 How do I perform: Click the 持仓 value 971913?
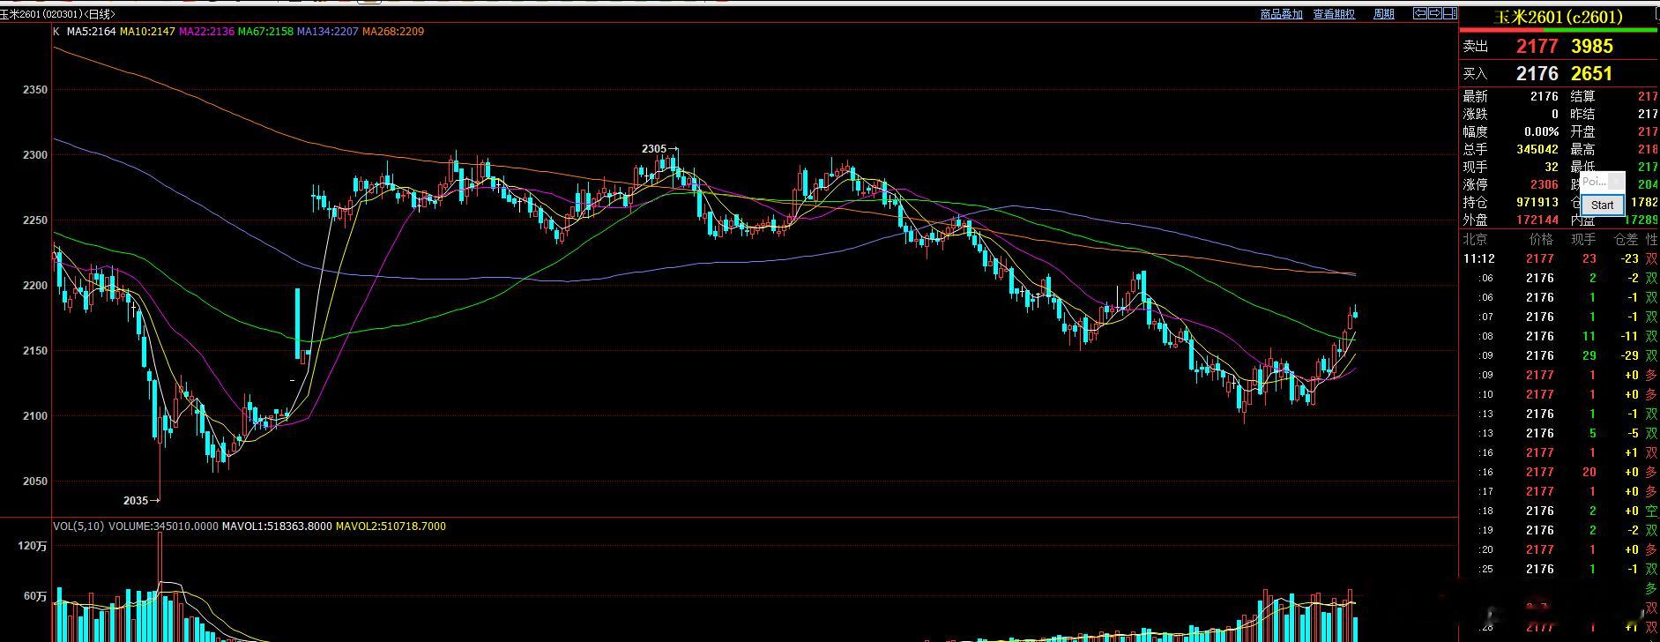point(1537,202)
